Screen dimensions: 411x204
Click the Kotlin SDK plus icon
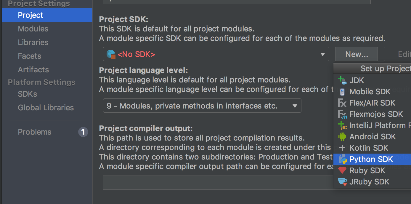pos(342,148)
